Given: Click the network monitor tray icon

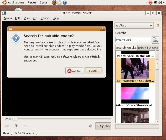Looking at the screenshot, I should pos(155,2).
